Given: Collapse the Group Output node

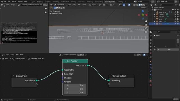Looking at the screenshot, I should pyautogui.click(x=111, y=76).
